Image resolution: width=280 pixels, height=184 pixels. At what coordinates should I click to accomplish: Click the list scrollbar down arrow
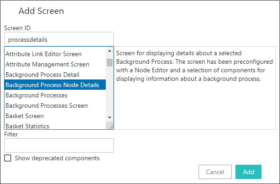109,117
